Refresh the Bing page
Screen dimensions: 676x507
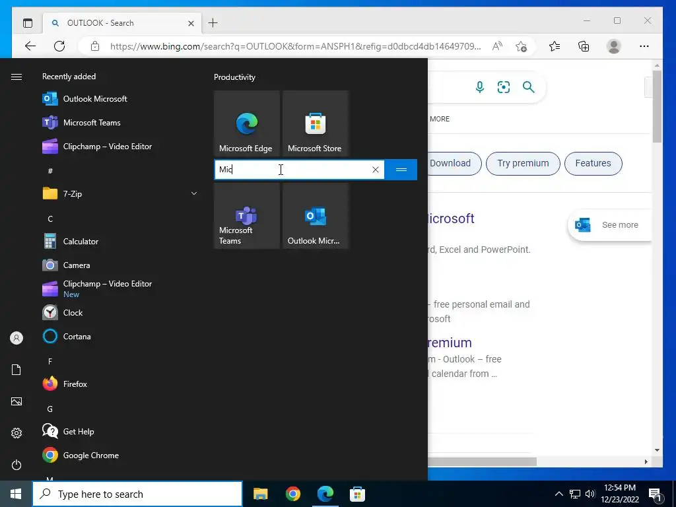(x=59, y=46)
